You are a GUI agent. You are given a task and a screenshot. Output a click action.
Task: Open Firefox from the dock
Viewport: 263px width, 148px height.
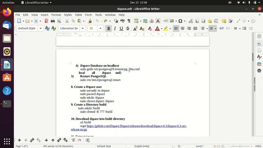[x=7, y=12]
